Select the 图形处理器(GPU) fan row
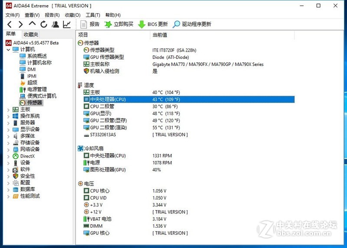The height and width of the screenshot is (248, 347). click(x=189, y=170)
